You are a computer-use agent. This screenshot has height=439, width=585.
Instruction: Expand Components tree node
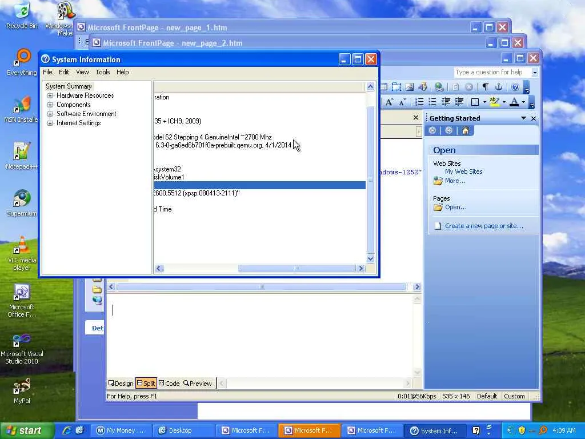(x=50, y=105)
